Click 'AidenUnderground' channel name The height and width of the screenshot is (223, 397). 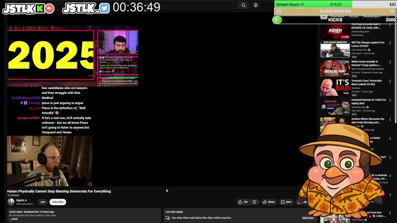coord(360,32)
